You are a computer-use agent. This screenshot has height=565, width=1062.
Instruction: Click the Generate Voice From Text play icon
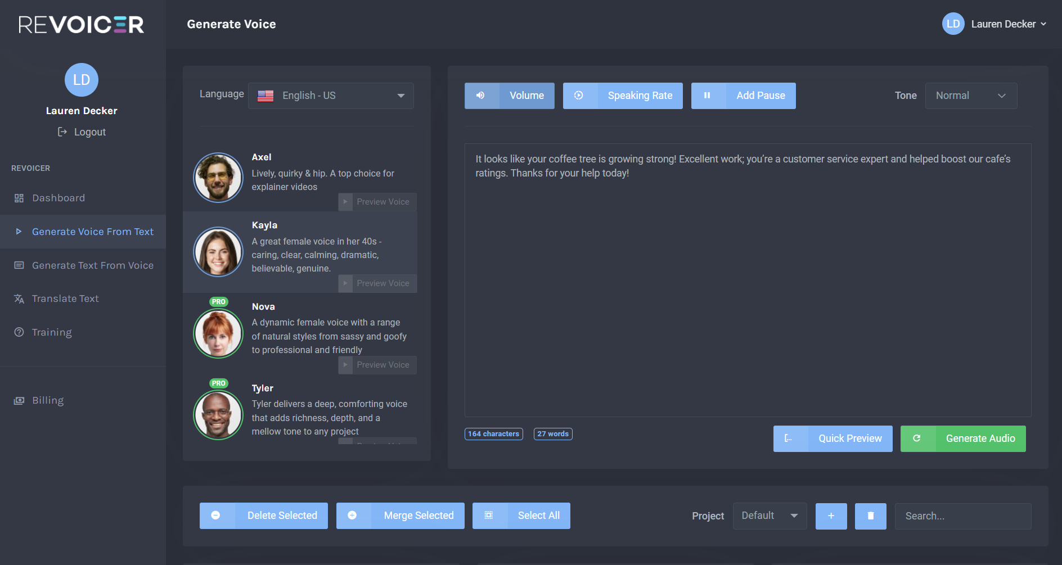click(x=19, y=231)
